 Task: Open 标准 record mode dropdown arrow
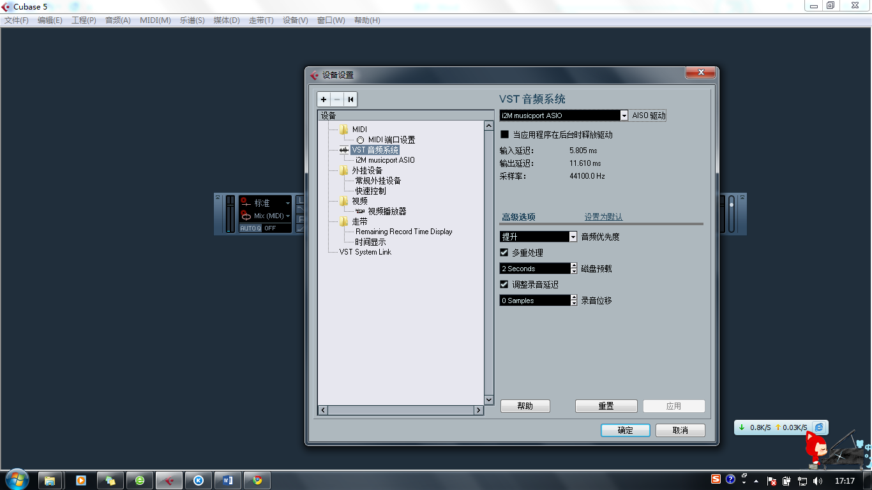[x=288, y=204]
